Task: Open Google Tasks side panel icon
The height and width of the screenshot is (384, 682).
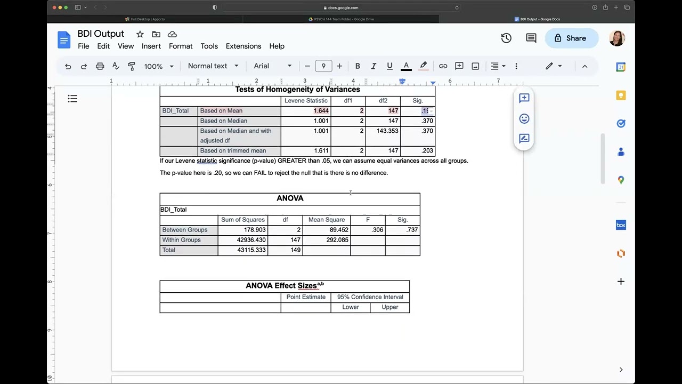Action: [x=621, y=123]
